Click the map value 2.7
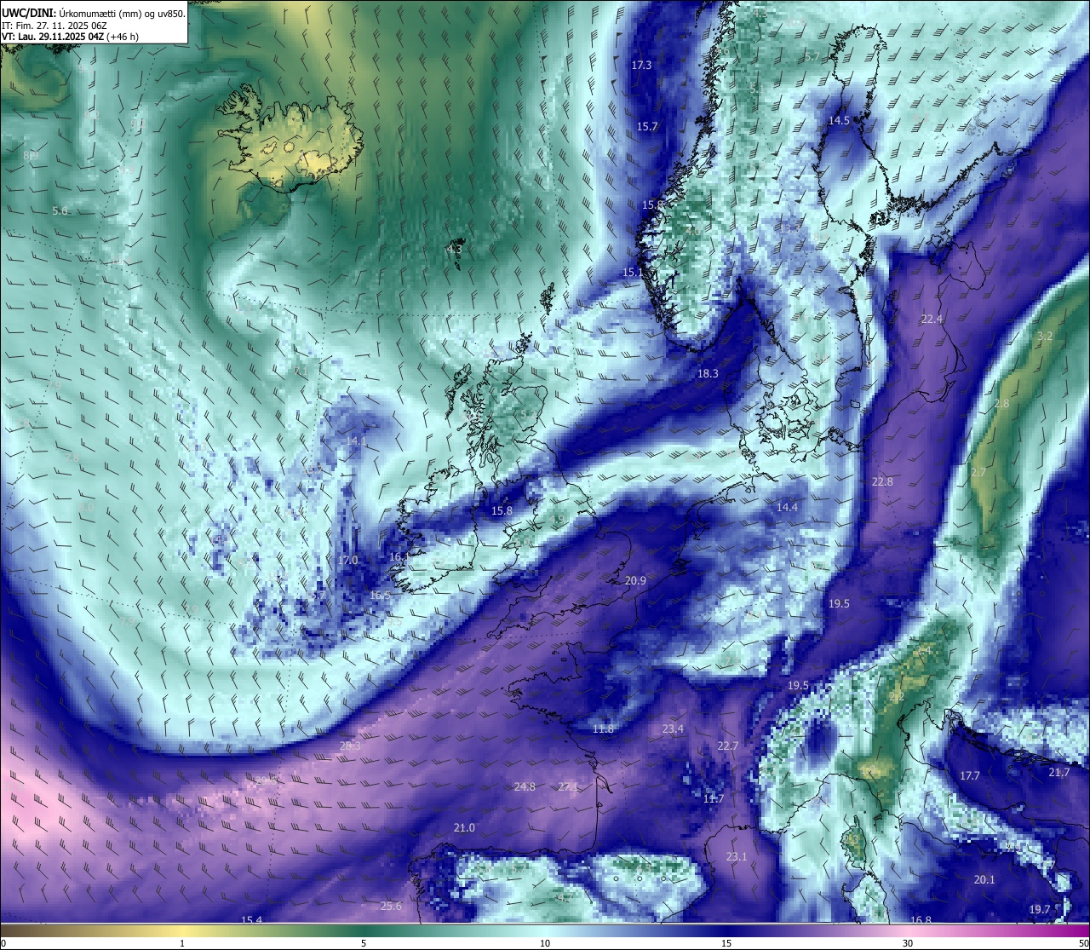The image size is (1090, 950). [x=978, y=473]
